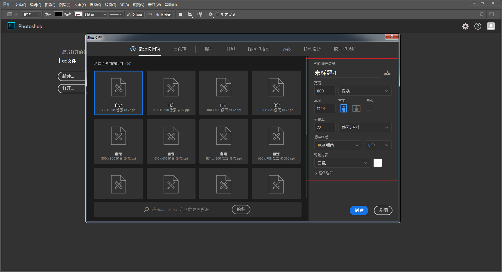Click the height input field showing 1244
Image resolution: width=502 pixels, height=272 pixels.
[325, 108]
